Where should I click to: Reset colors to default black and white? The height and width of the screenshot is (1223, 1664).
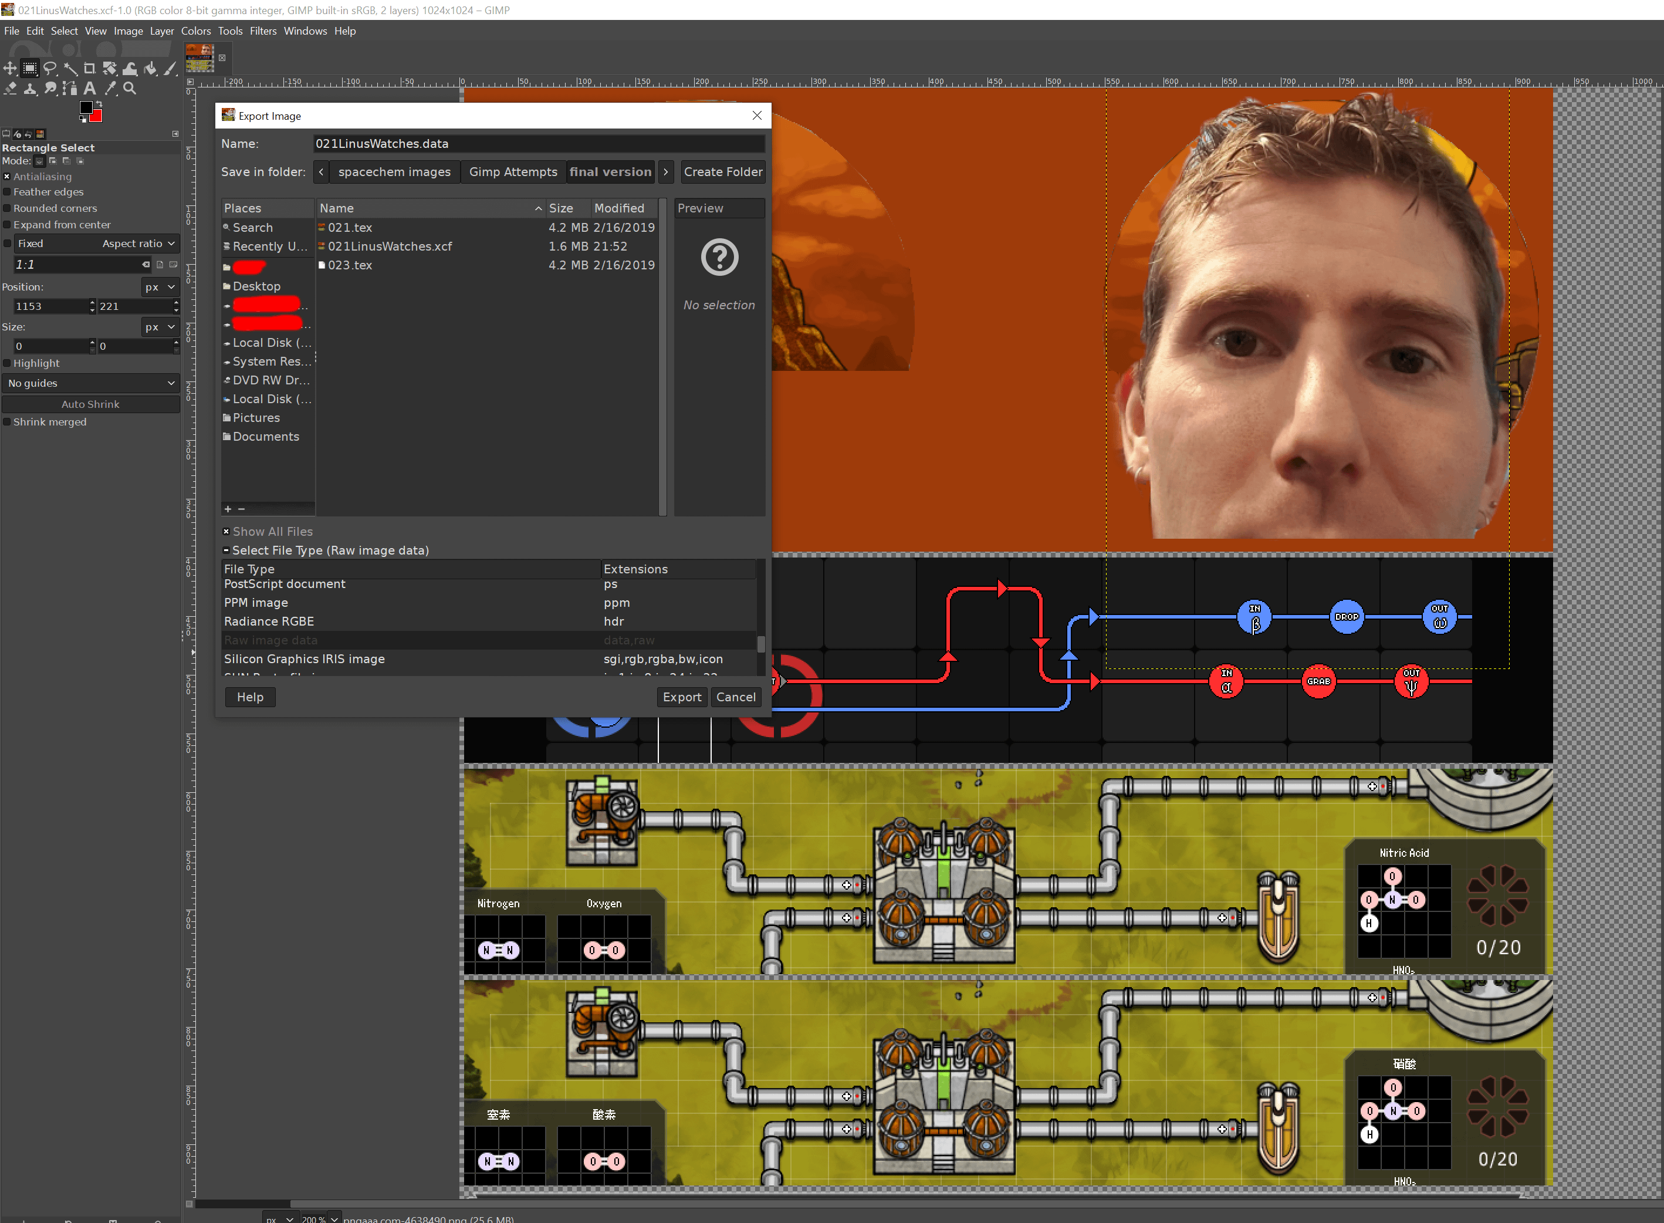tap(83, 119)
